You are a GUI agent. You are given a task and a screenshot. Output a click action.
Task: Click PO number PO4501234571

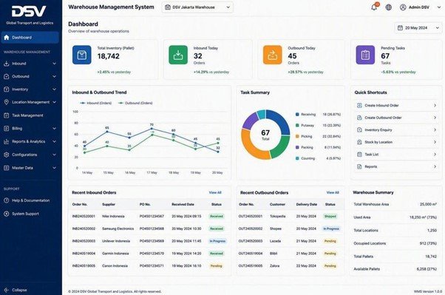coord(152,265)
